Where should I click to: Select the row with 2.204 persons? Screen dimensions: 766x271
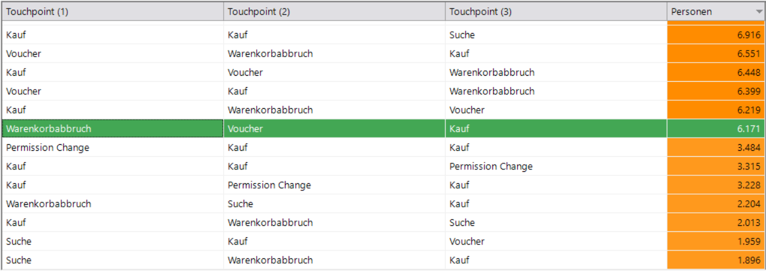(x=383, y=204)
